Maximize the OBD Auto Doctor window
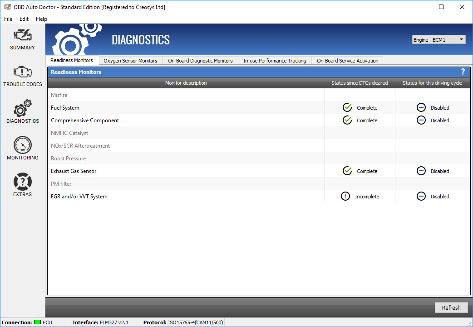Image resolution: width=473 pixels, height=327 pixels. (x=441, y=7)
